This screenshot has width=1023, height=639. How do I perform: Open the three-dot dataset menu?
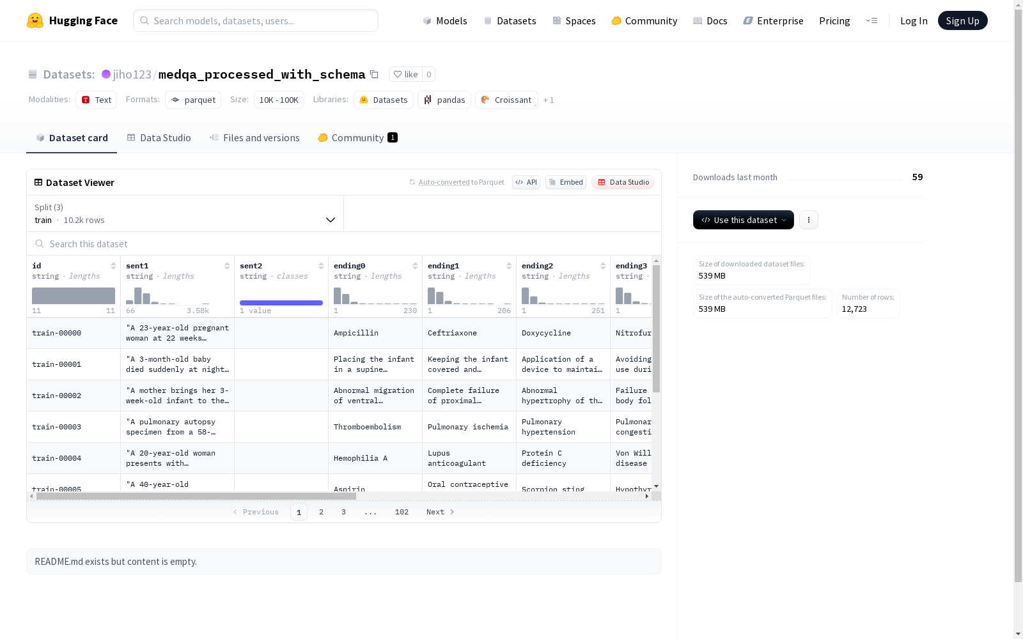(809, 220)
